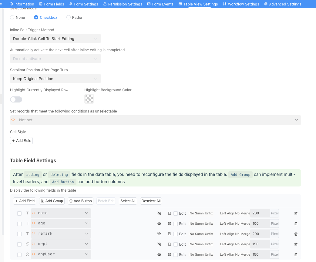Open the Workflow Settings tab
This screenshot has height=262, width=316.
(x=241, y=4)
